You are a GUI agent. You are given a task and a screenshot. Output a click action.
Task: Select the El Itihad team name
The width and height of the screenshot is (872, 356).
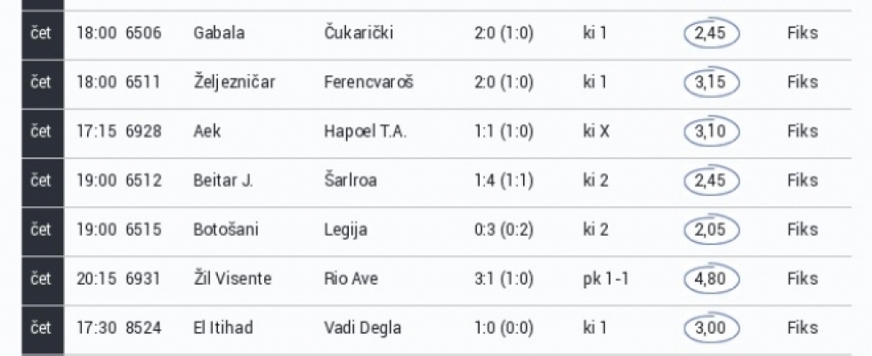[222, 328]
